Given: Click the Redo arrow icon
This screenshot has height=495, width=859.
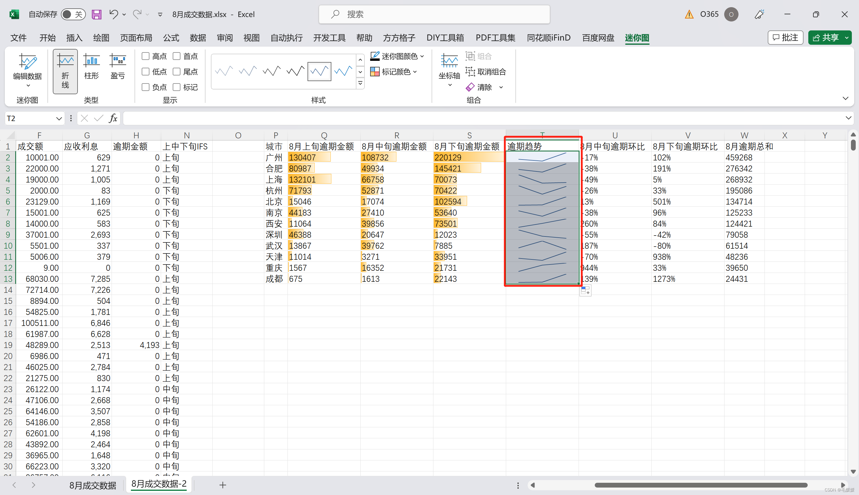Looking at the screenshot, I should tap(137, 14).
